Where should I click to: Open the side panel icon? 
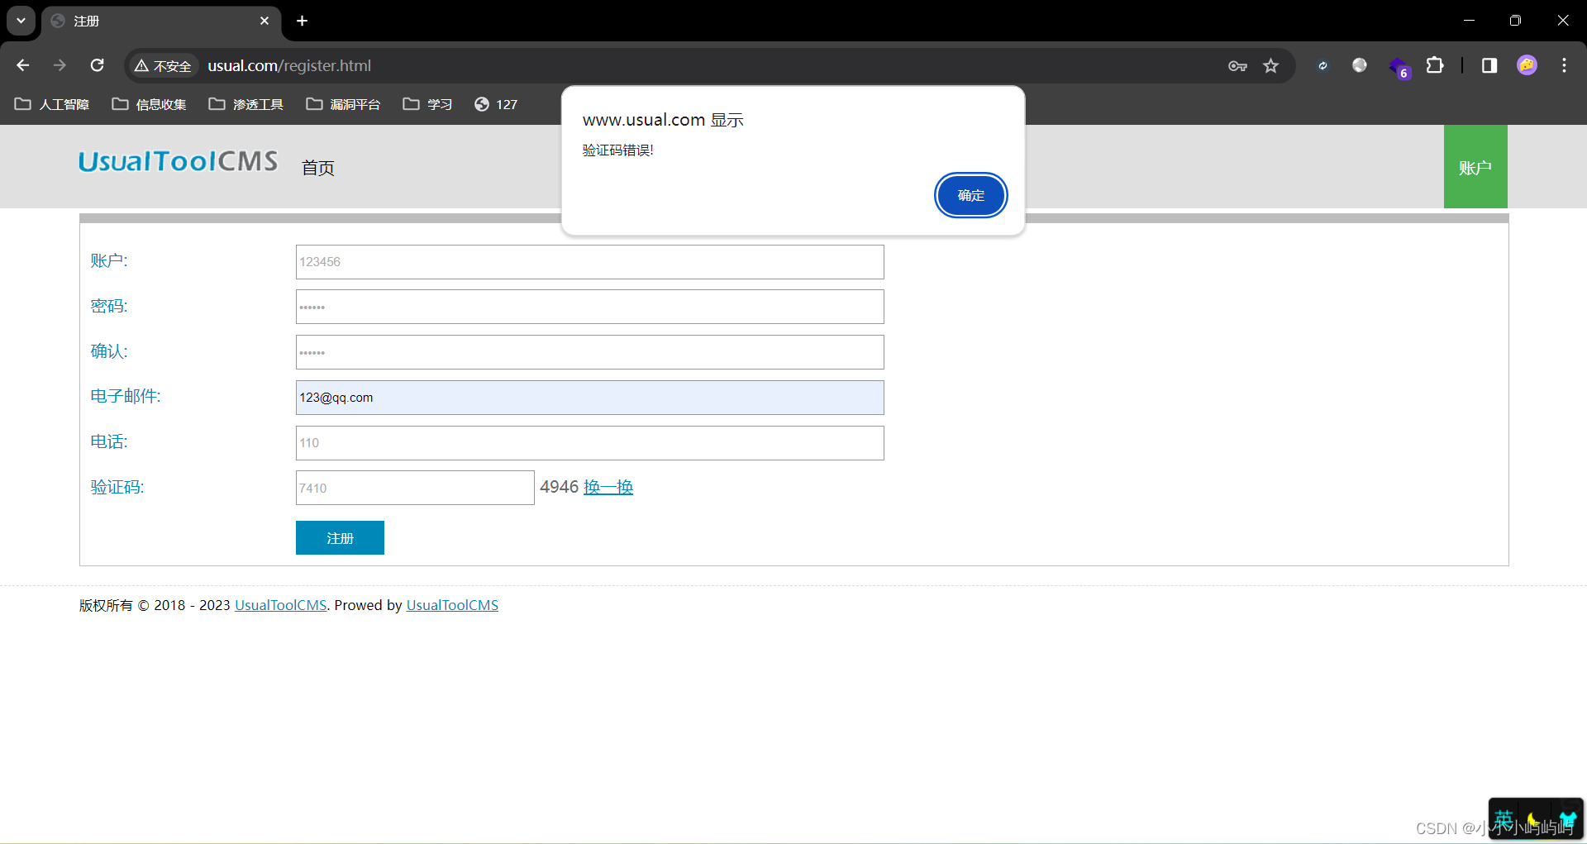(1489, 65)
